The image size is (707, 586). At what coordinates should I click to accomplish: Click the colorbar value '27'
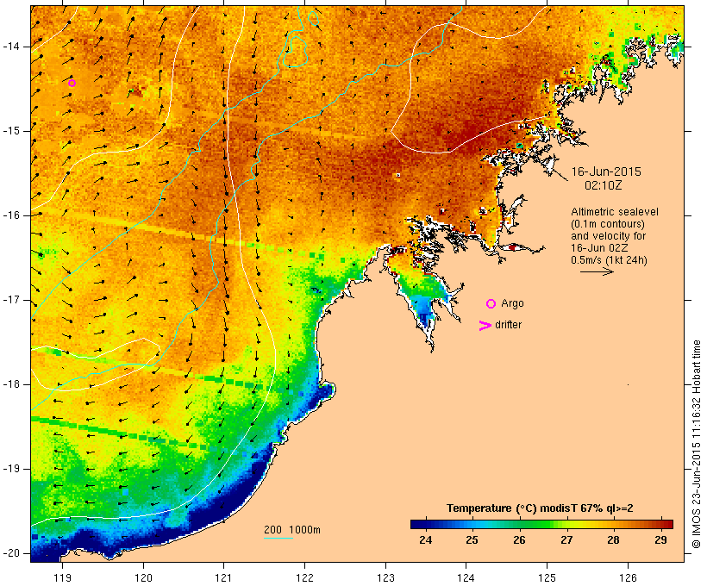click(566, 540)
